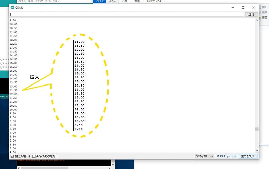This screenshot has width=269, height=169.
Task: Open the 共有 tab in the Explorer window behind
Action: coord(125,1)
